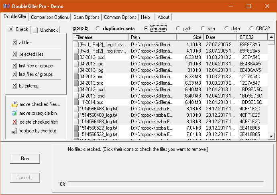The image size is (277, 195).
Task: Click the red X delete checked files icon
Action: (x=14, y=122)
